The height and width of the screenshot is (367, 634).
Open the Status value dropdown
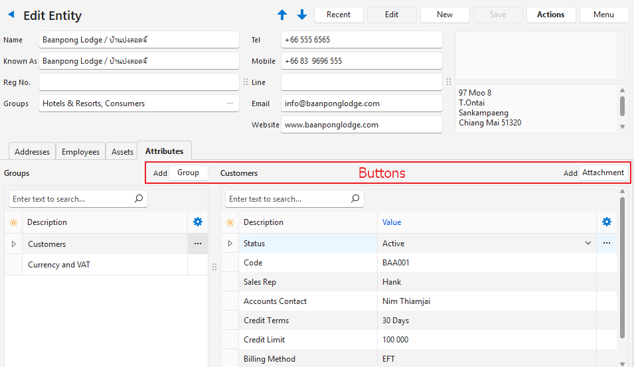[588, 244]
